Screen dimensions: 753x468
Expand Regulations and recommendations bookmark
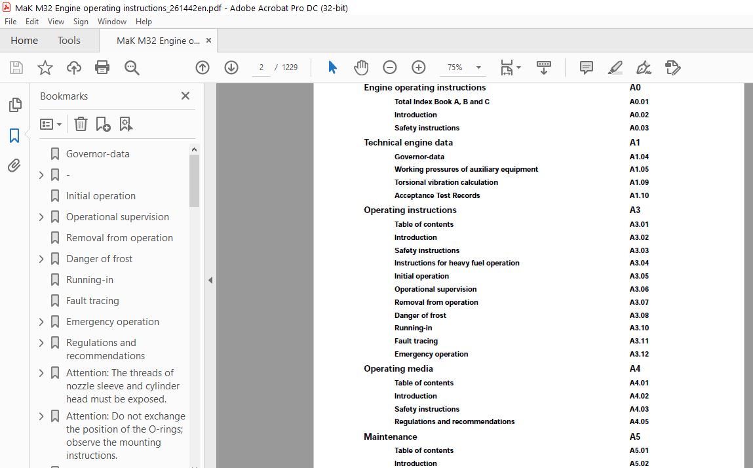[41, 343]
